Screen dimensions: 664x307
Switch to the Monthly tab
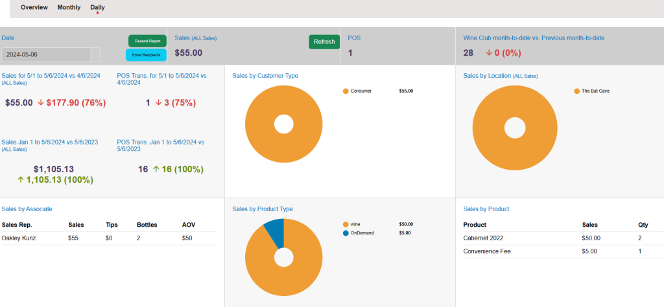pyautogui.click(x=69, y=8)
